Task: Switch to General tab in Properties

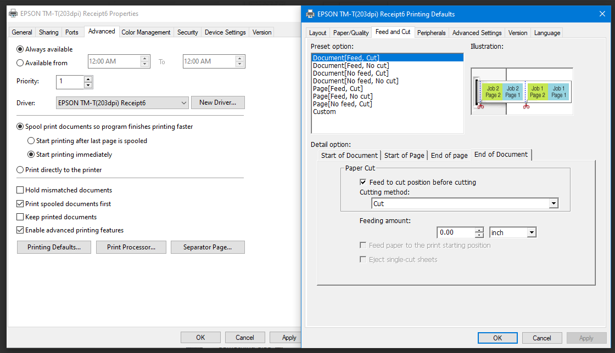Action: tap(22, 32)
